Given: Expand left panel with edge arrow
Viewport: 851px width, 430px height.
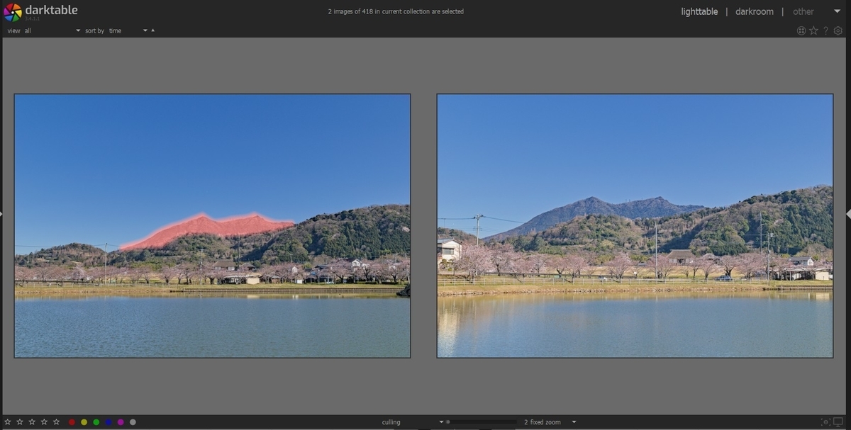Looking at the screenshot, I should 1,213.
